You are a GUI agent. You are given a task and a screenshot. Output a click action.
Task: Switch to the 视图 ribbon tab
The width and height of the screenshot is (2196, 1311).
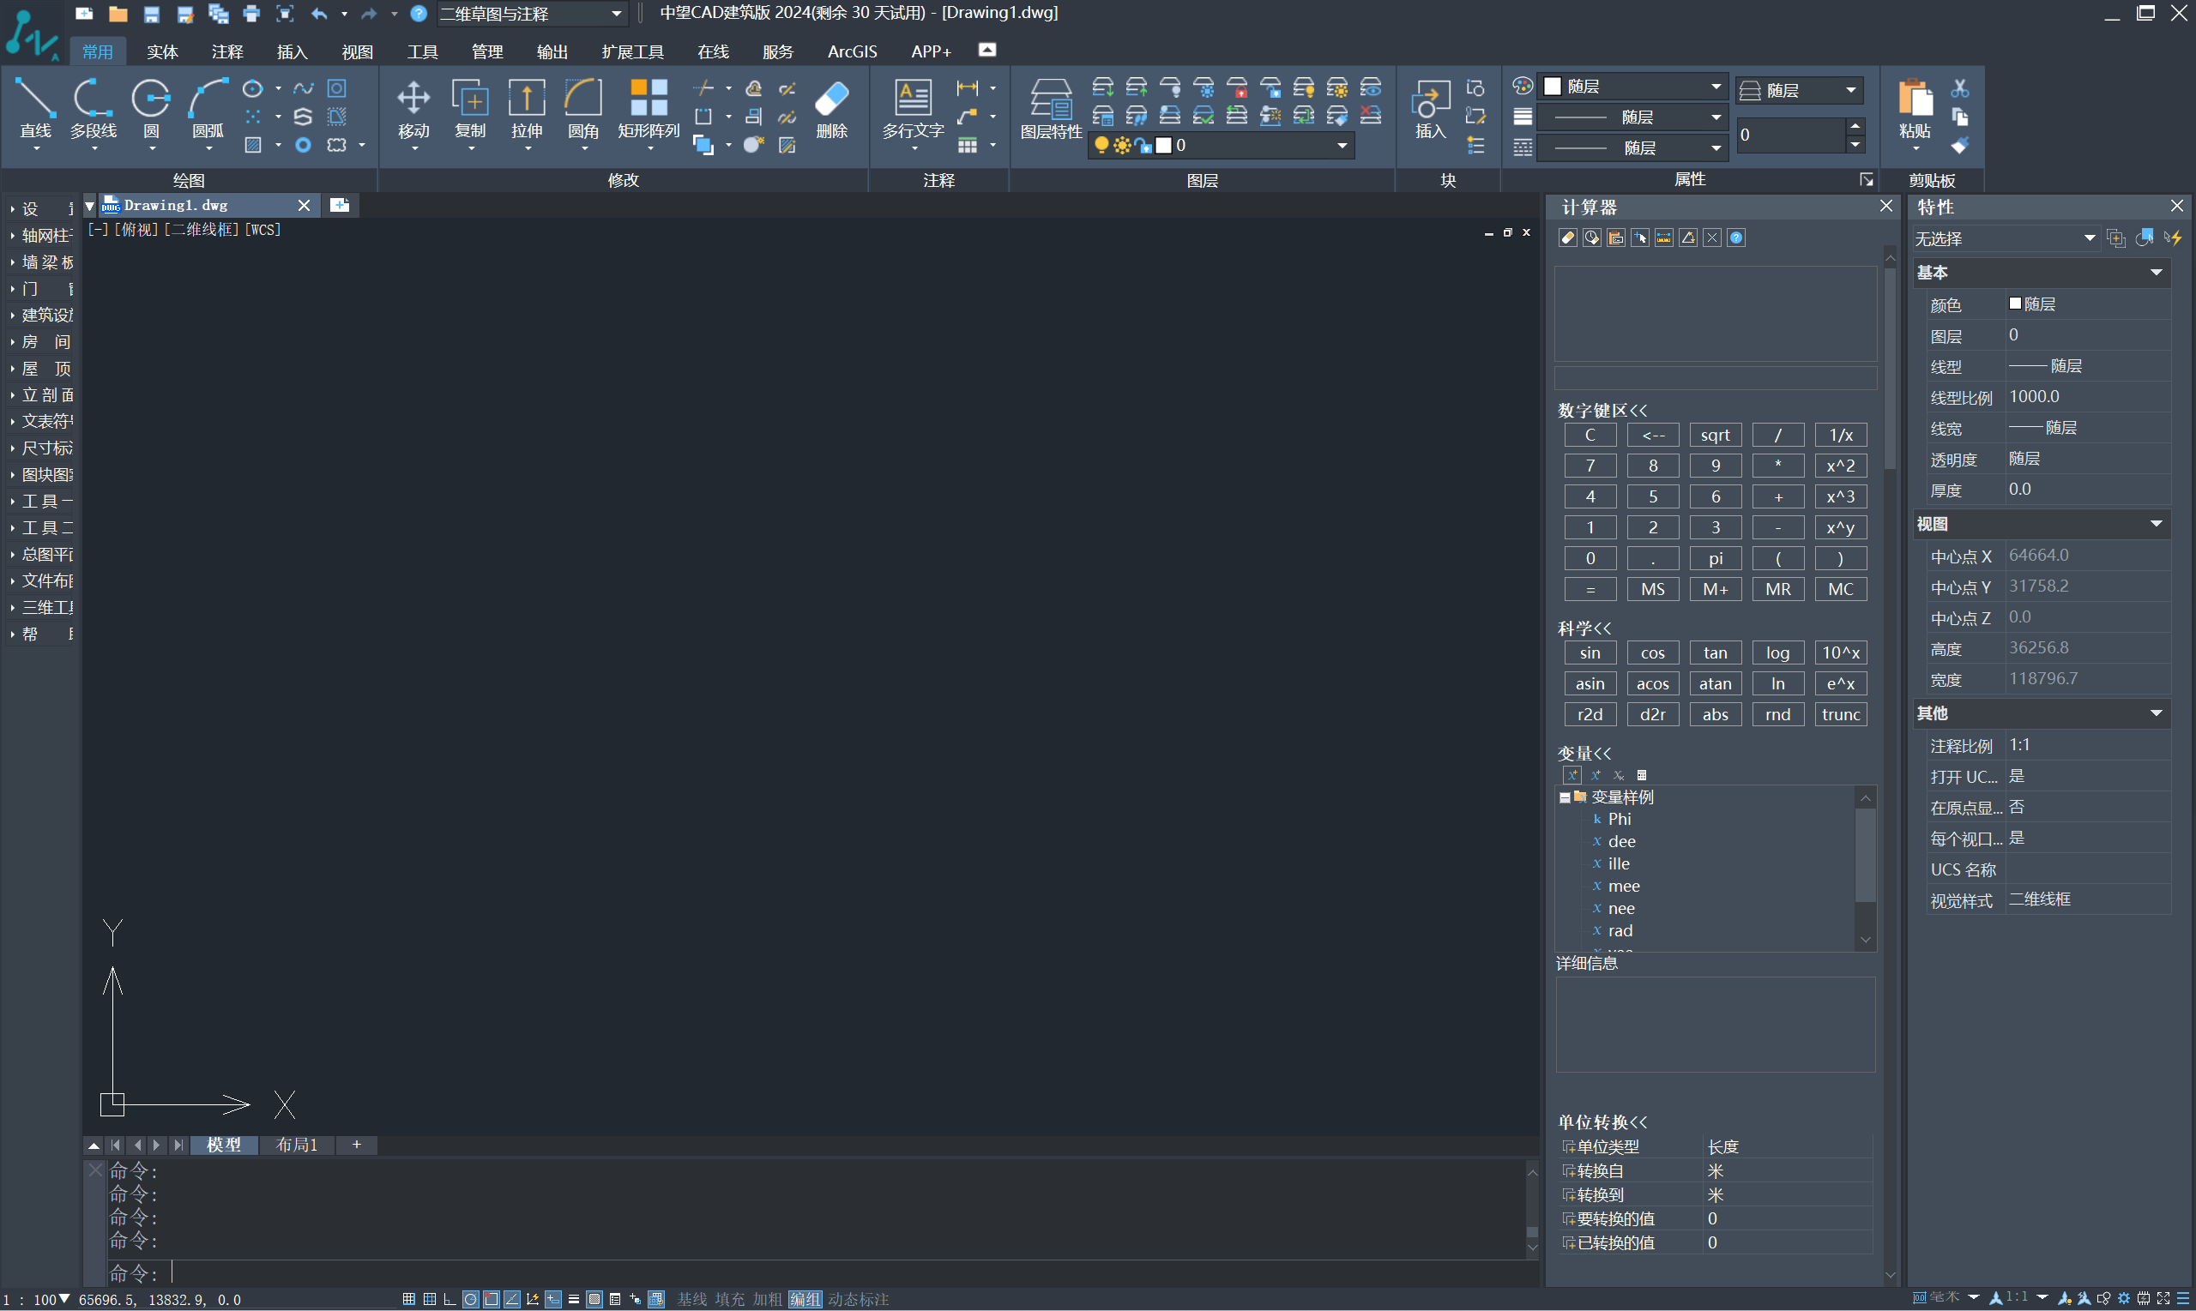pyautogui.click(x=357, y=51)
